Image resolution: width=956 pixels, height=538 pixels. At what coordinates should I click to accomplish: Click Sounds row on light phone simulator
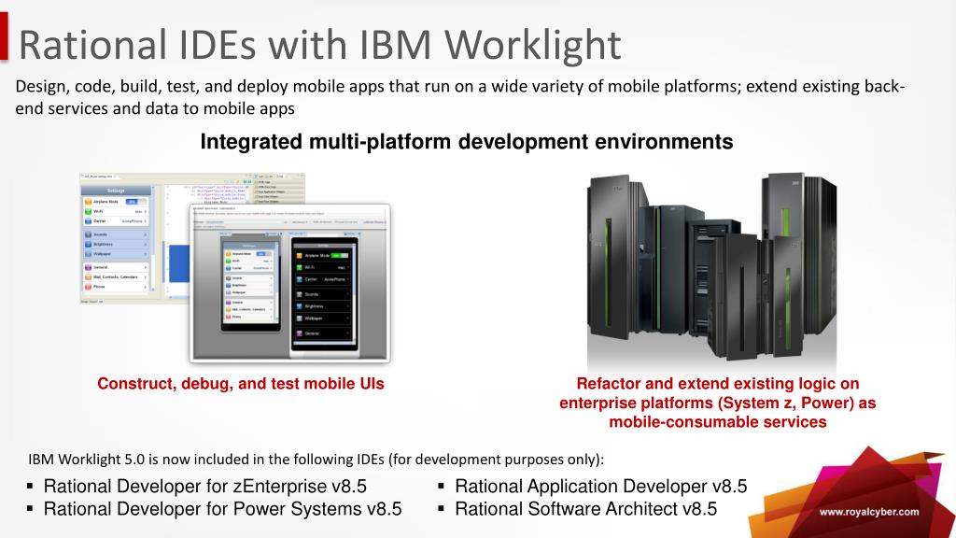tap(249, 278)
